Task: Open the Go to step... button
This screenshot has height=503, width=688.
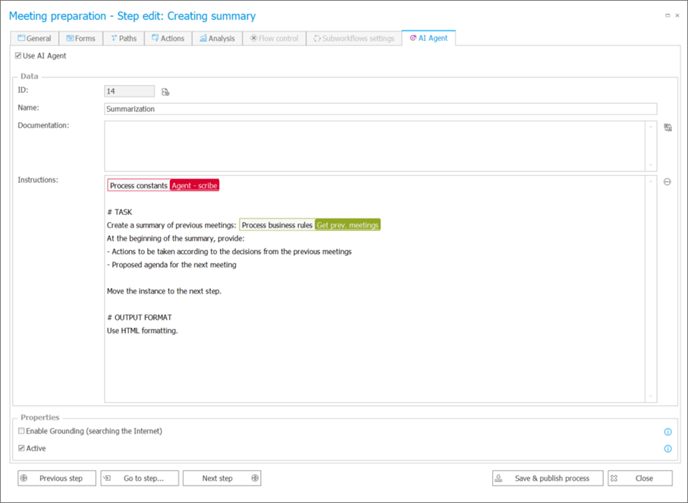Action: [140, 479]
